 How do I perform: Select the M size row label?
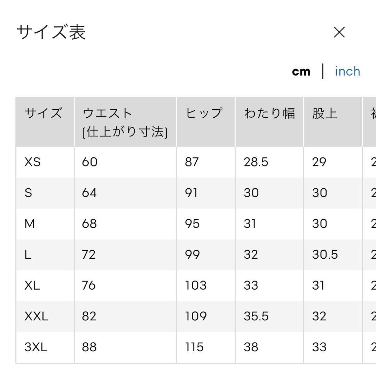[x=30, y=224]
